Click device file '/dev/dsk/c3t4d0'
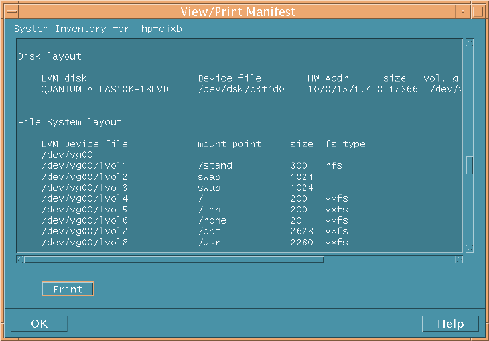489x341 pixels. pyautogui.click(x=241, y=89)
